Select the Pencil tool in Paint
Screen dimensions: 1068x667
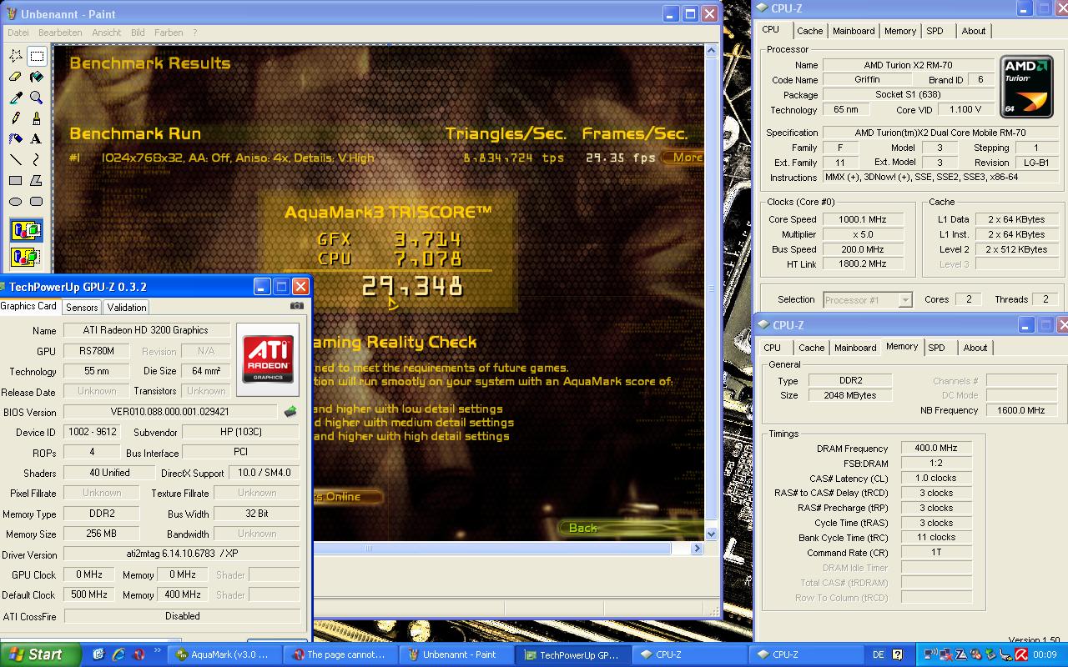[16, 118]
